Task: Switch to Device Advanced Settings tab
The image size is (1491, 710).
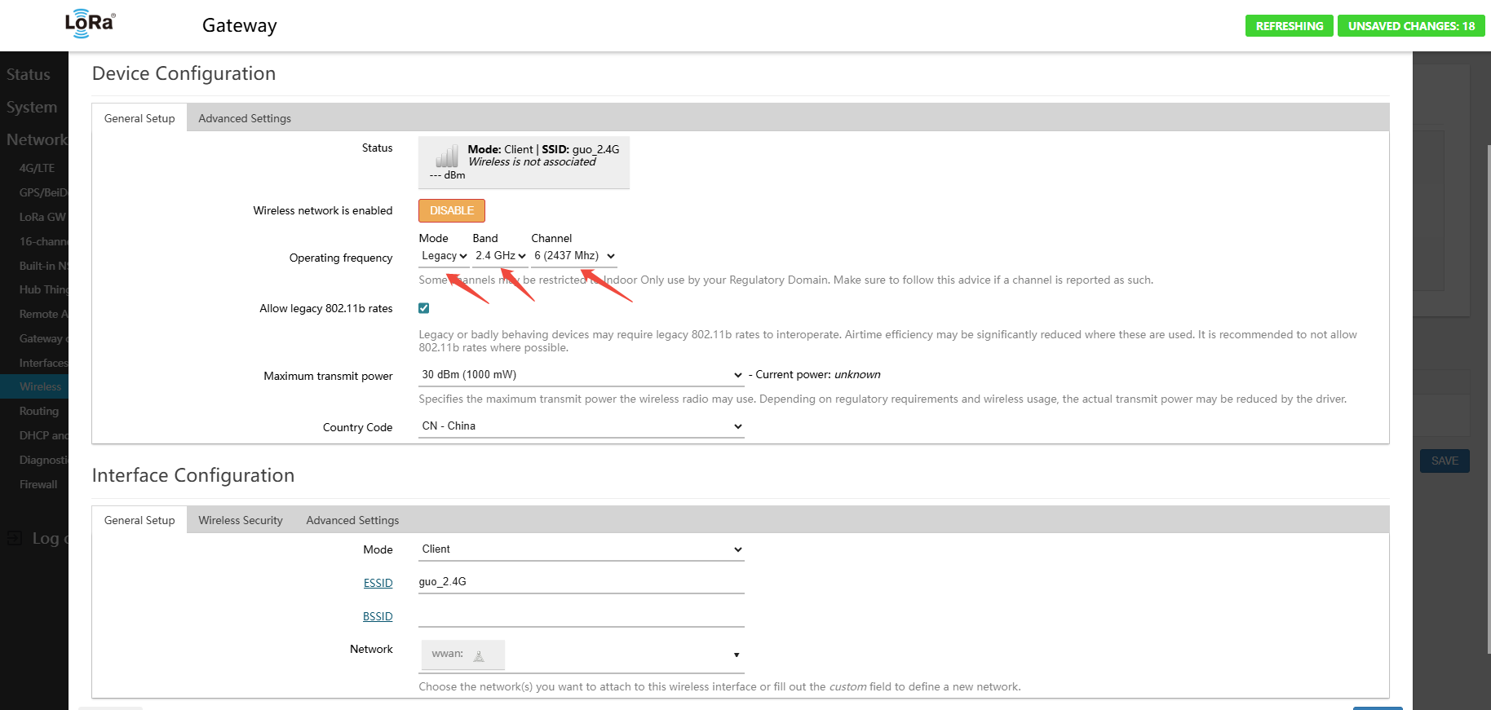Action: point(245,118)
